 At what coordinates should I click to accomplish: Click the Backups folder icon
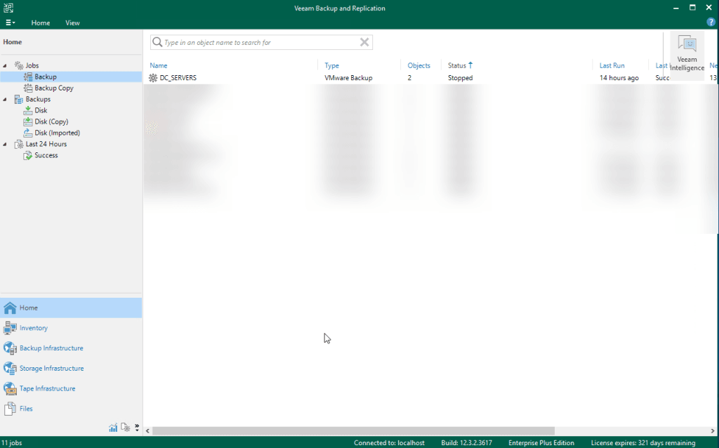click(19, 99)
